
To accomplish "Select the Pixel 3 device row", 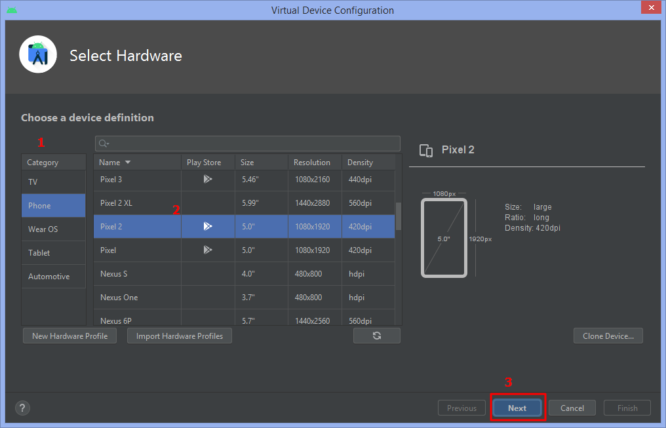I will 245,180.
